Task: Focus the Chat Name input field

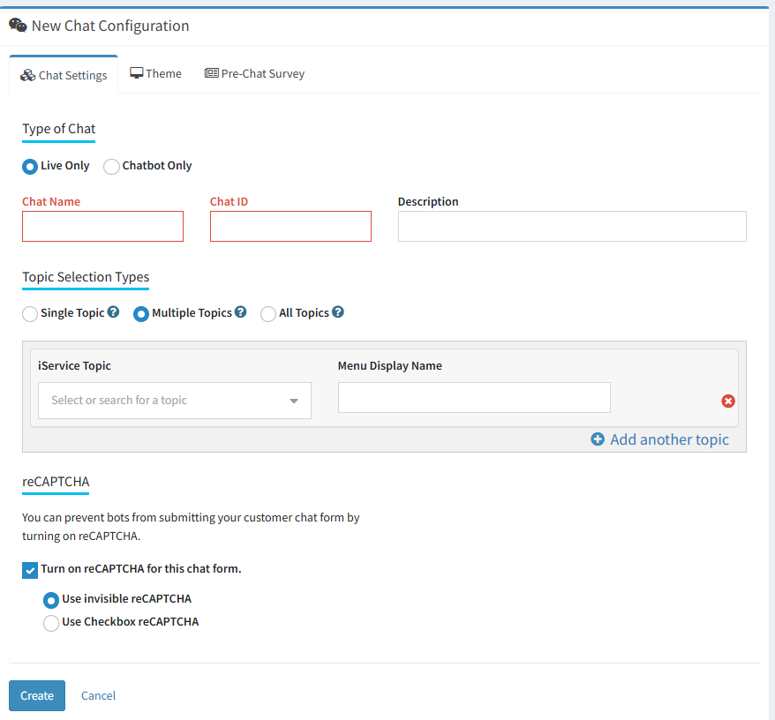Action: (x=102, y=227)
